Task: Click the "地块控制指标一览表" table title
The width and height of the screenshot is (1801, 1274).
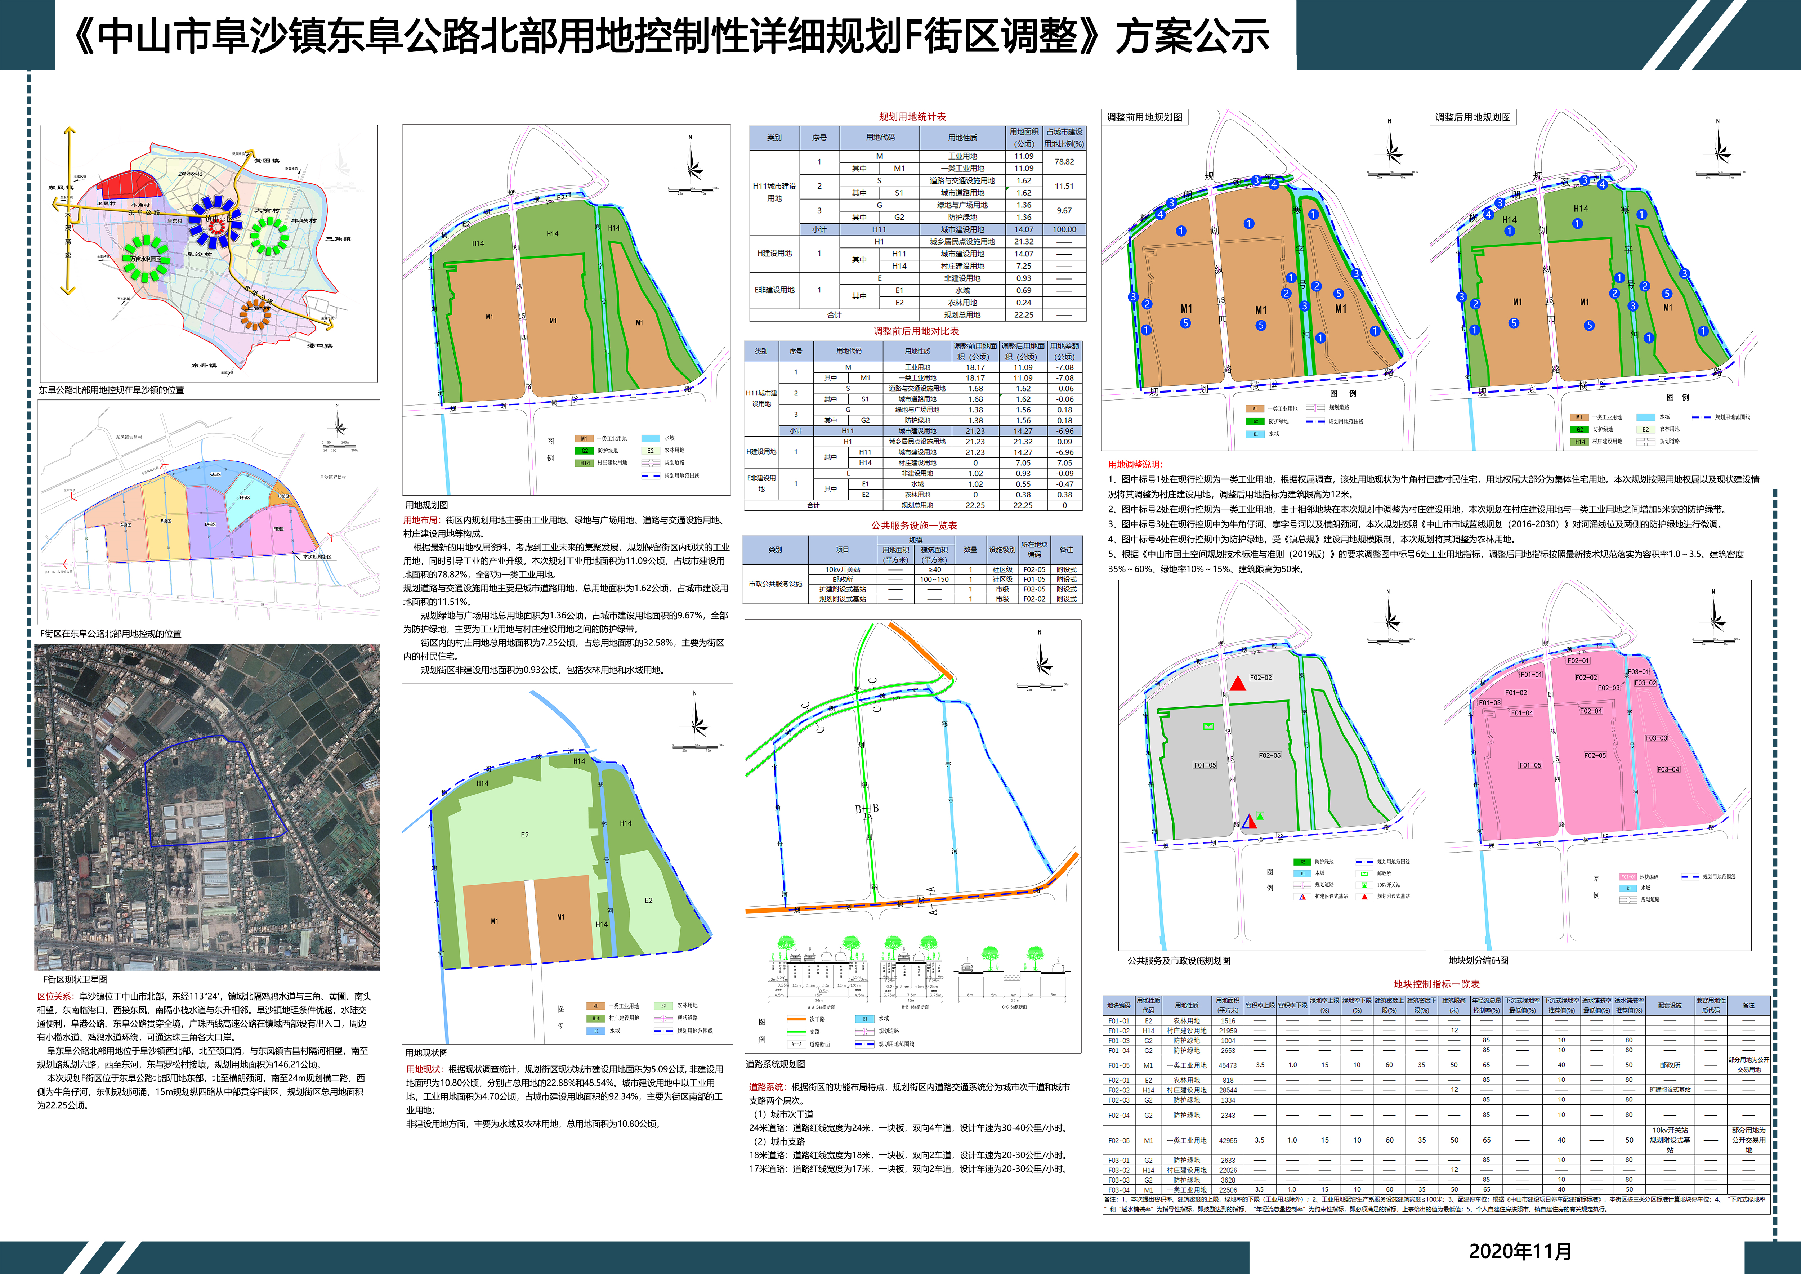Action: pyautogui.click(x=1436, y=984)
